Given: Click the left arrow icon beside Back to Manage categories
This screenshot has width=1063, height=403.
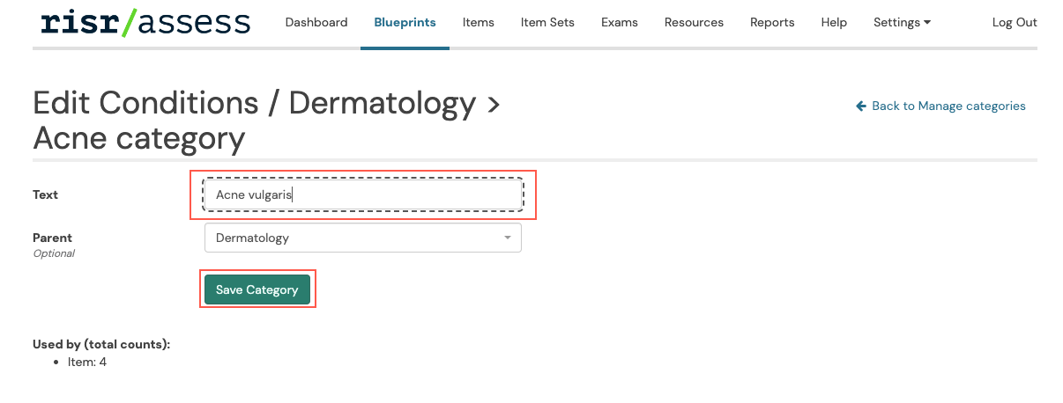Looking at the screenshot, I should (x=861, y=106).
